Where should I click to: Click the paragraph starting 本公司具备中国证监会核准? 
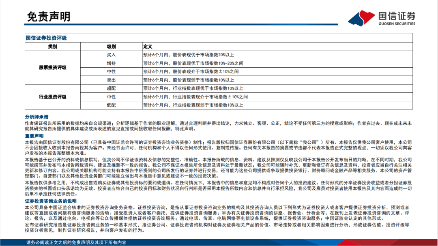coord(217,213)
